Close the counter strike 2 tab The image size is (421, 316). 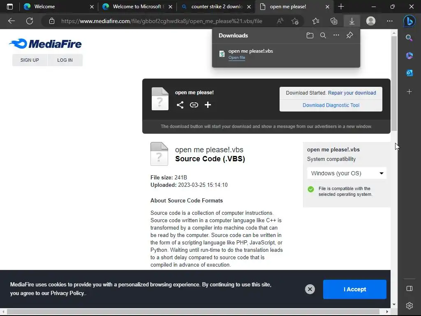pyautogui.click(x=249, y=7)
